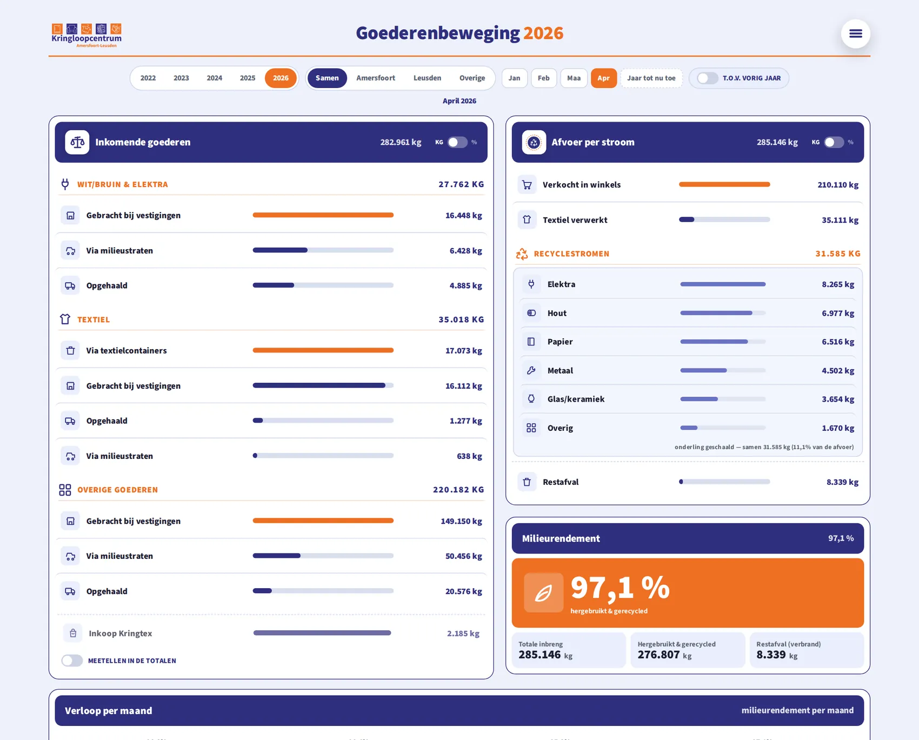Click the paper icon in Papier row
Viewport: 919px width, 740px height.
(x=531, y=342)
